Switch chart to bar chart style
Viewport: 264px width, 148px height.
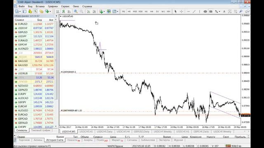(58, 12)
